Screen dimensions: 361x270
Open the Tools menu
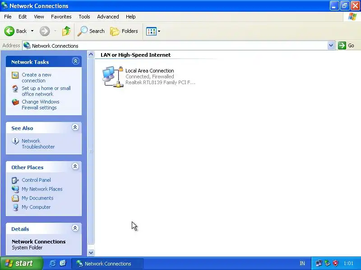click(x=84, y=17)
